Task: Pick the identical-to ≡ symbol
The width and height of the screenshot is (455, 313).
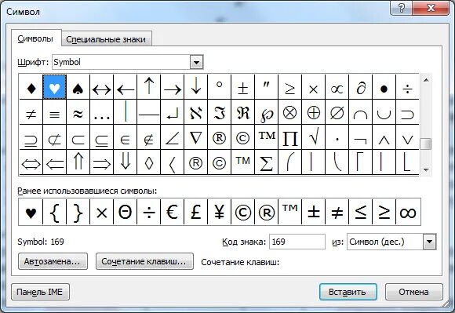Action: [55, 112]
